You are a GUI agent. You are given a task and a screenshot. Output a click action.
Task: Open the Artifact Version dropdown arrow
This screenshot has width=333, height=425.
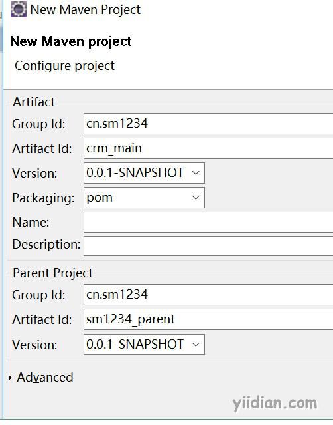[196, 173]
